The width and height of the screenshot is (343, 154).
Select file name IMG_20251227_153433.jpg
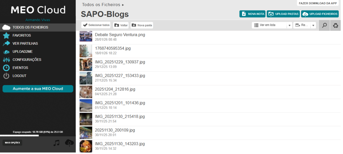pos(120,75)
